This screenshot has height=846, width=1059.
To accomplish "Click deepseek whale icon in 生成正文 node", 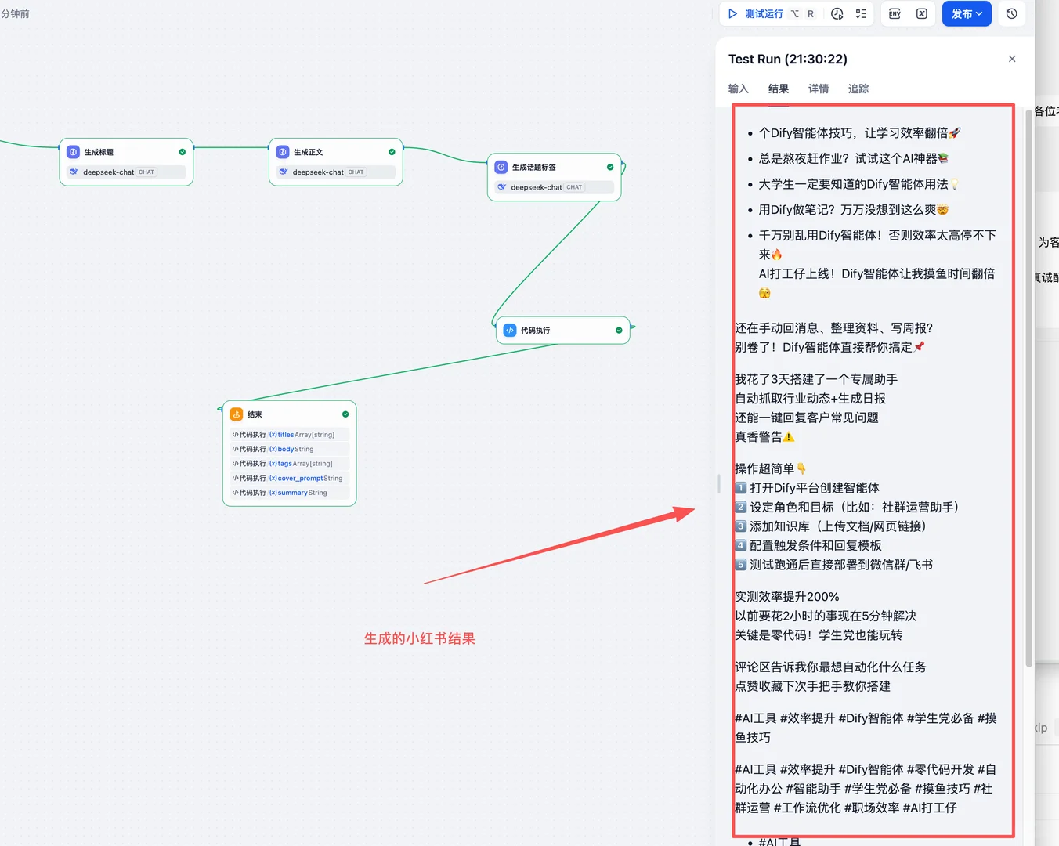I will click(x=283, y=172).
